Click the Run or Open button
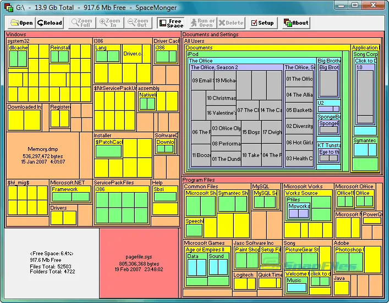389x303 pixels. [x=203, y=23]
